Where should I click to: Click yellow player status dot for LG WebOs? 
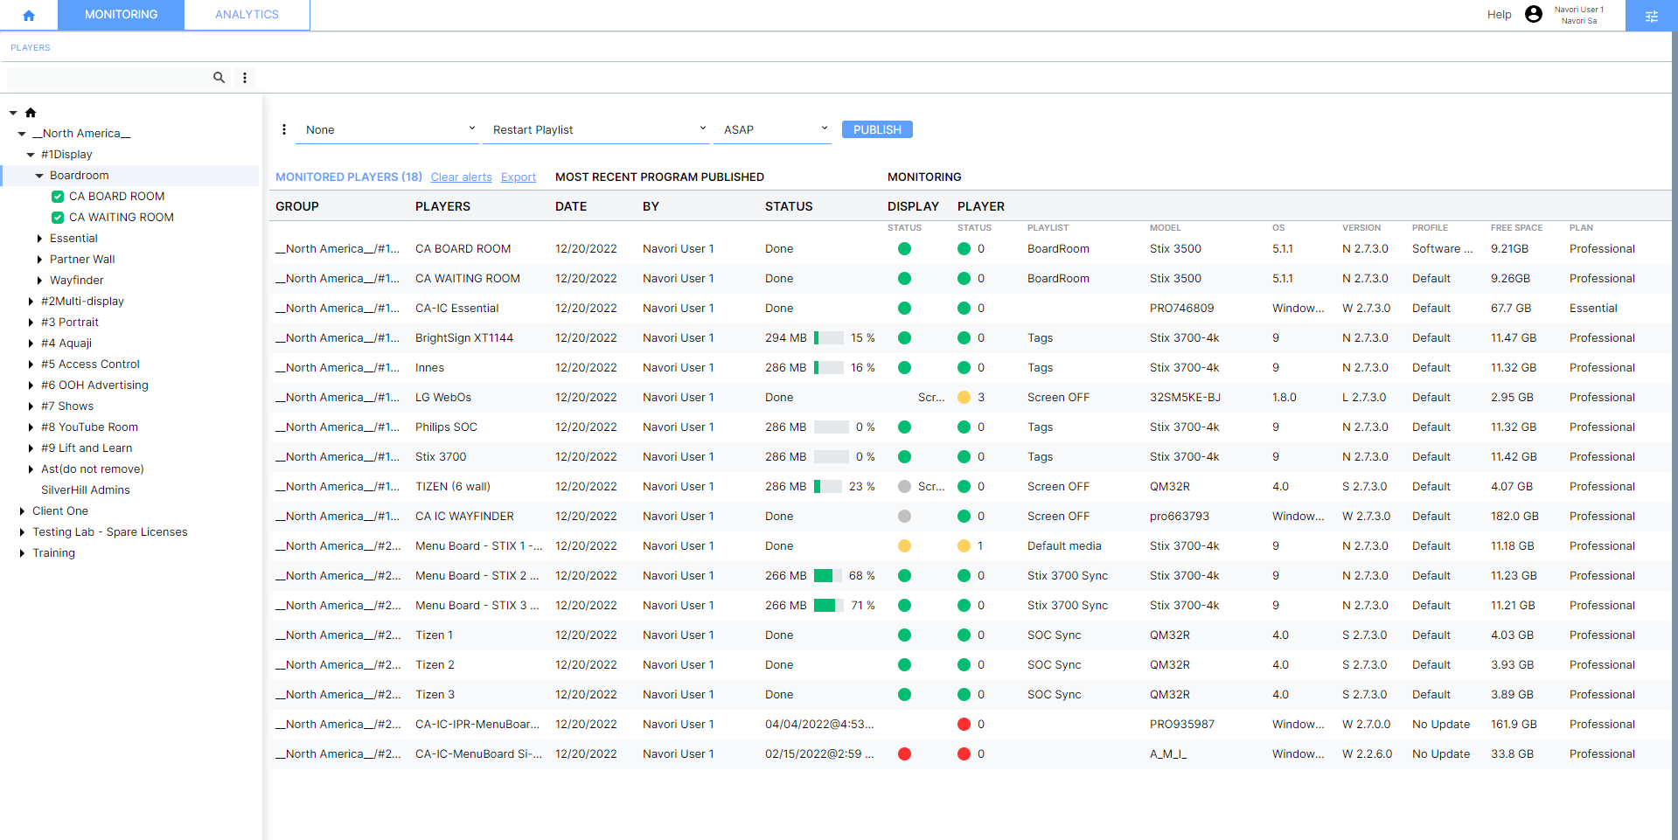964,397
